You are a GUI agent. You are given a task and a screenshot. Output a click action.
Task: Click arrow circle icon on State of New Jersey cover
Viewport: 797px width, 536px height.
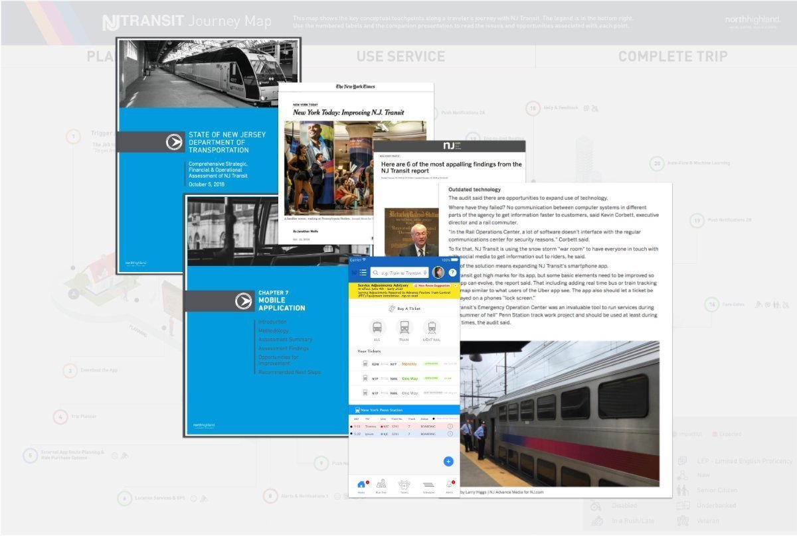174,141
